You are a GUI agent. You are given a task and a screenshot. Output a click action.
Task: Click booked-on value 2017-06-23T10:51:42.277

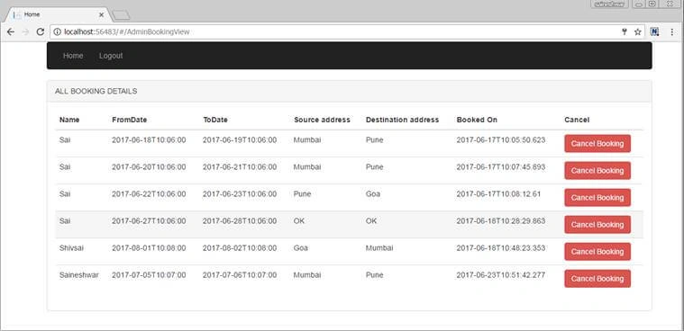click(x=501, y=275)
